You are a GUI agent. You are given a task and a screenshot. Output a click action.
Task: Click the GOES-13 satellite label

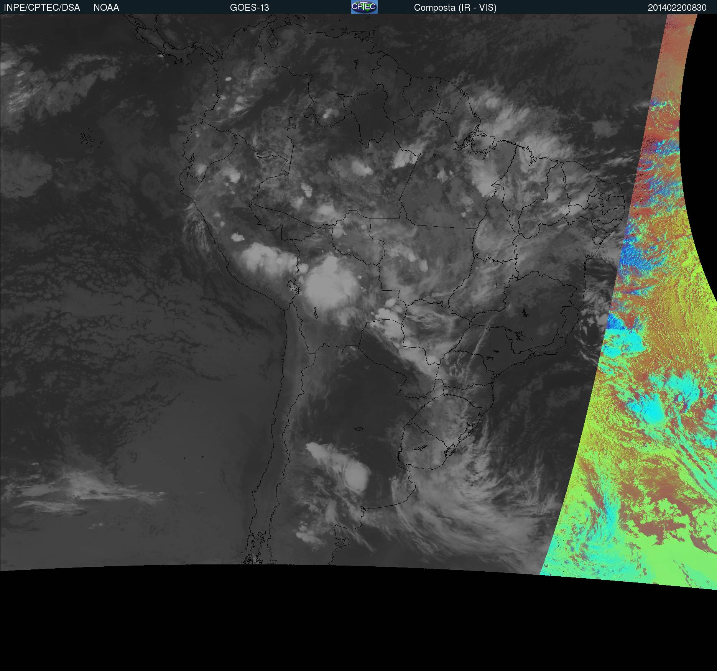(x=250, y=8)
